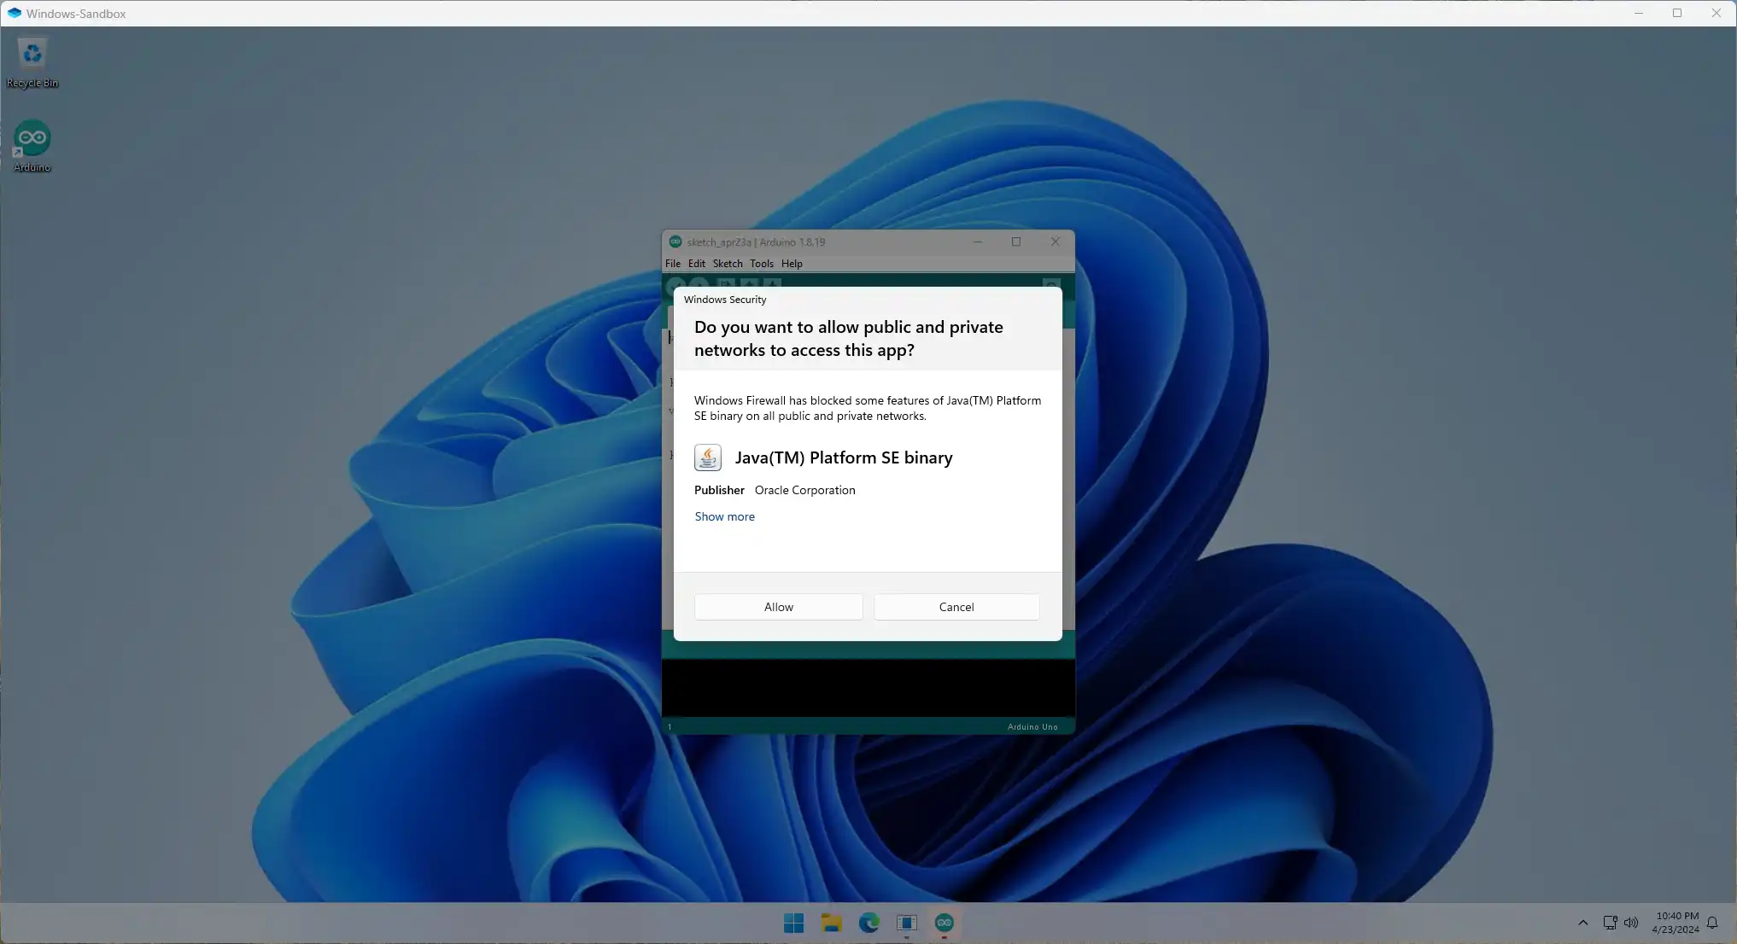
Task: Open the volume speaker tray icon
Action: [x=1631, y=923]
